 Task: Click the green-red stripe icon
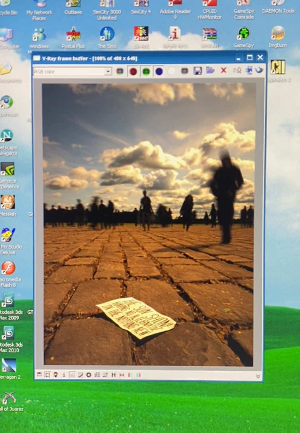pyautogui.click(x=130, y=375)
